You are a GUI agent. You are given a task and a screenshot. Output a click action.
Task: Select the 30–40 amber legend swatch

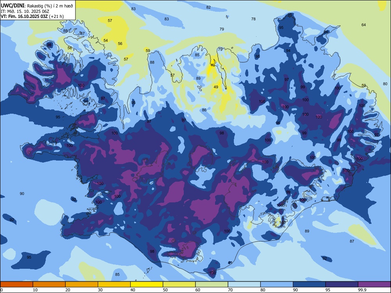(114, 284)
